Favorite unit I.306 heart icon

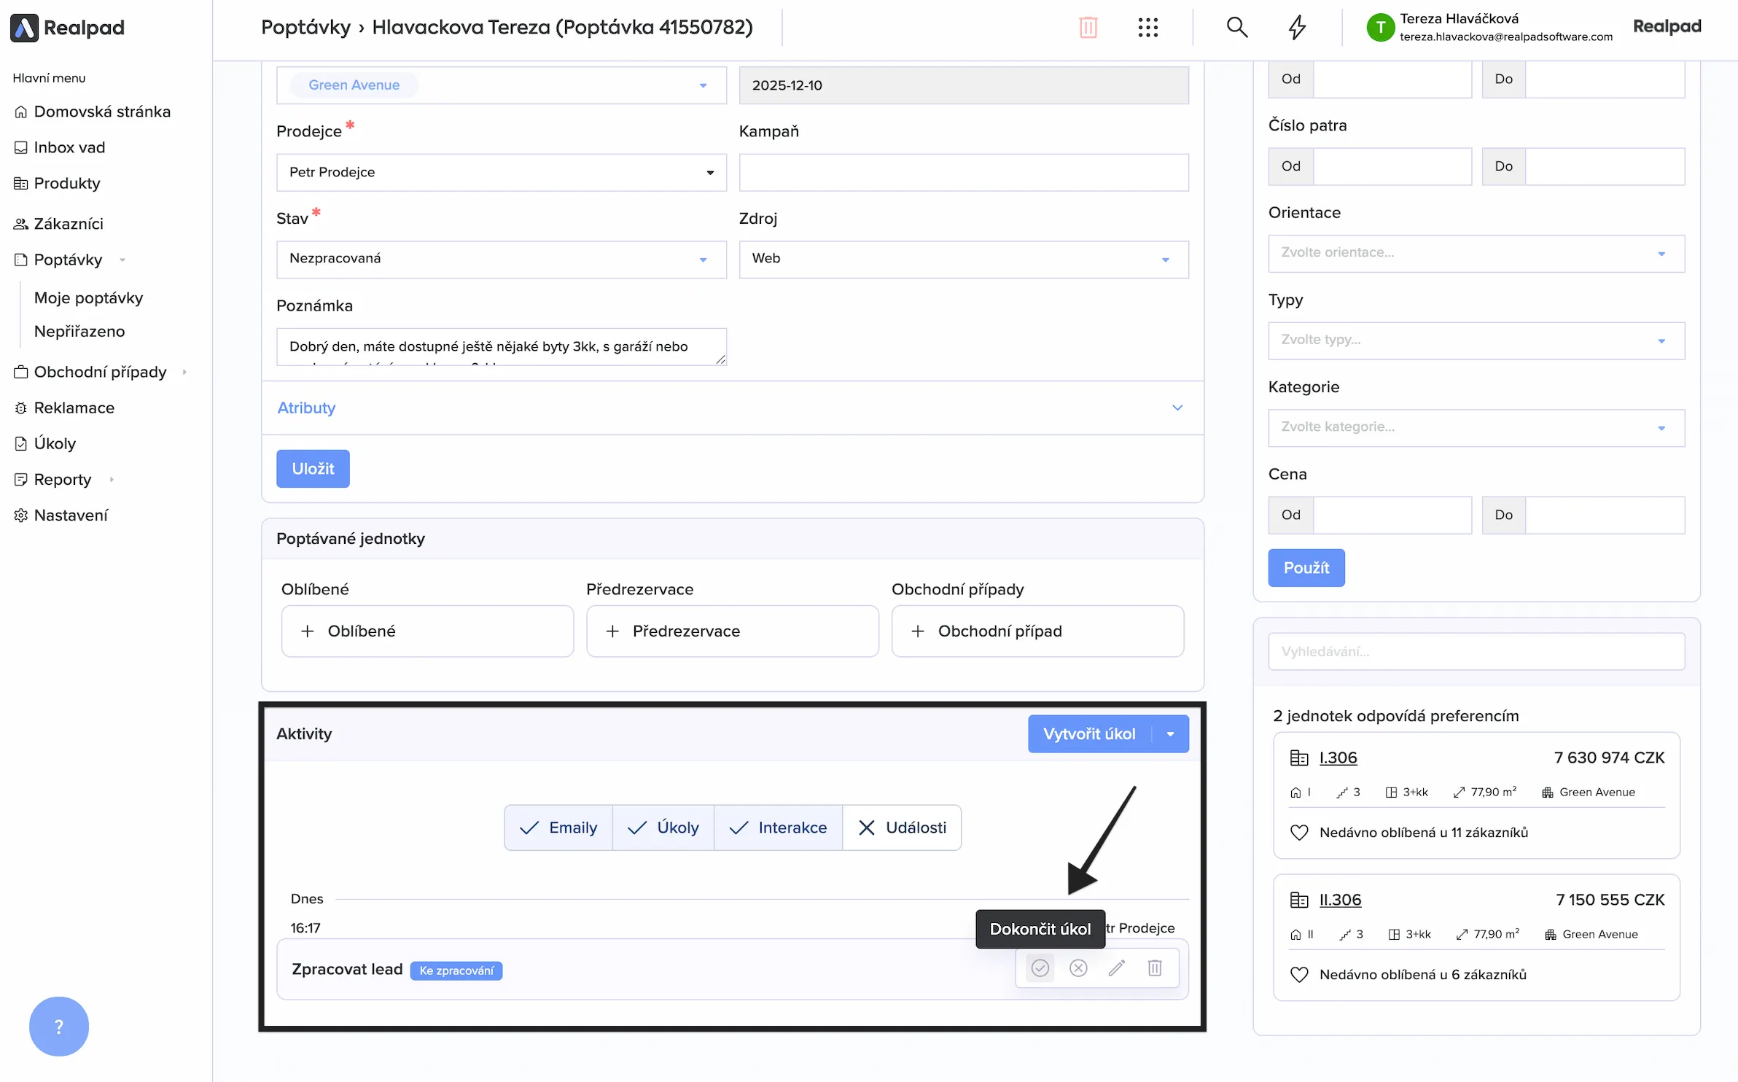[x=1299, y=833]
